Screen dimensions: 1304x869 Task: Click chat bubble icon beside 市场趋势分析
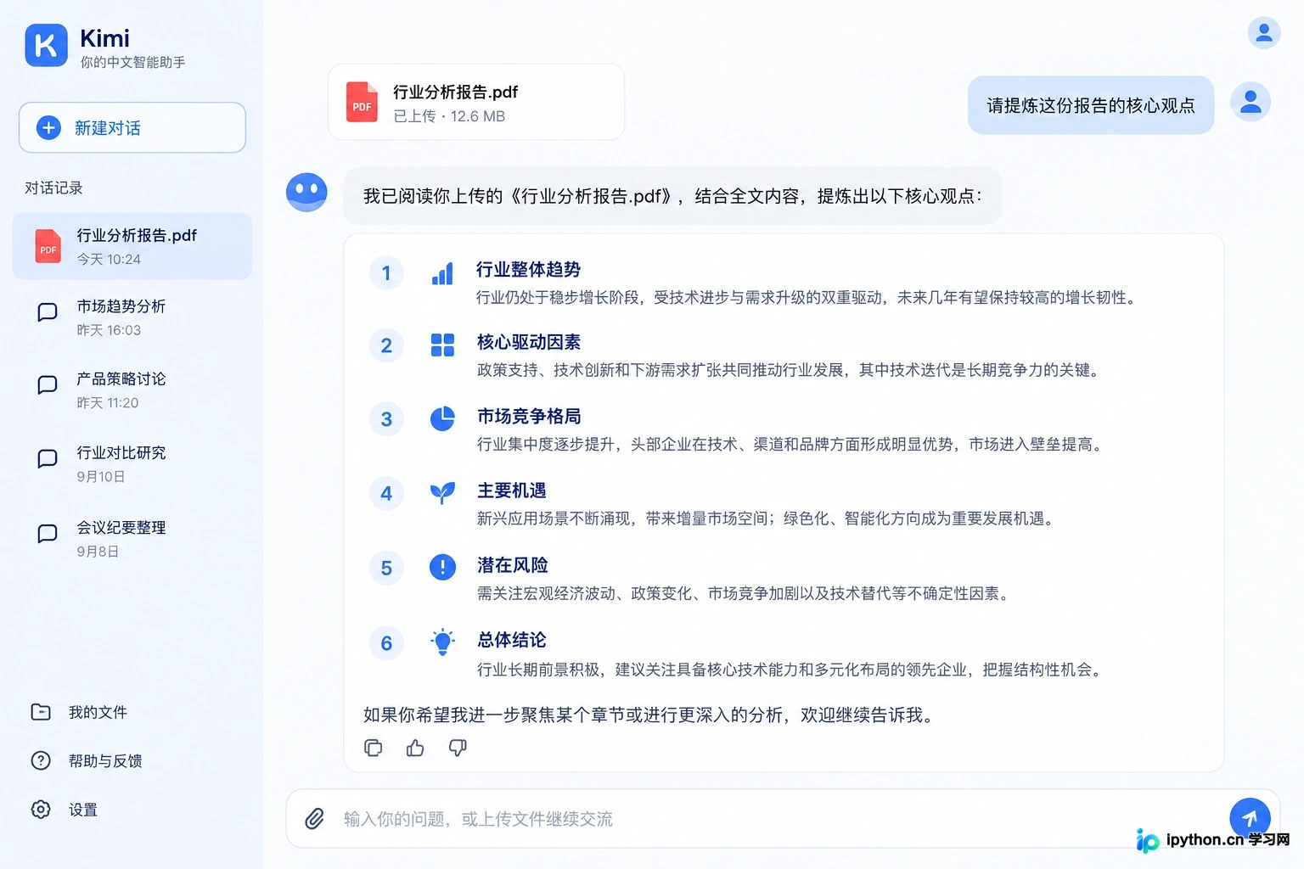point(48,312)
